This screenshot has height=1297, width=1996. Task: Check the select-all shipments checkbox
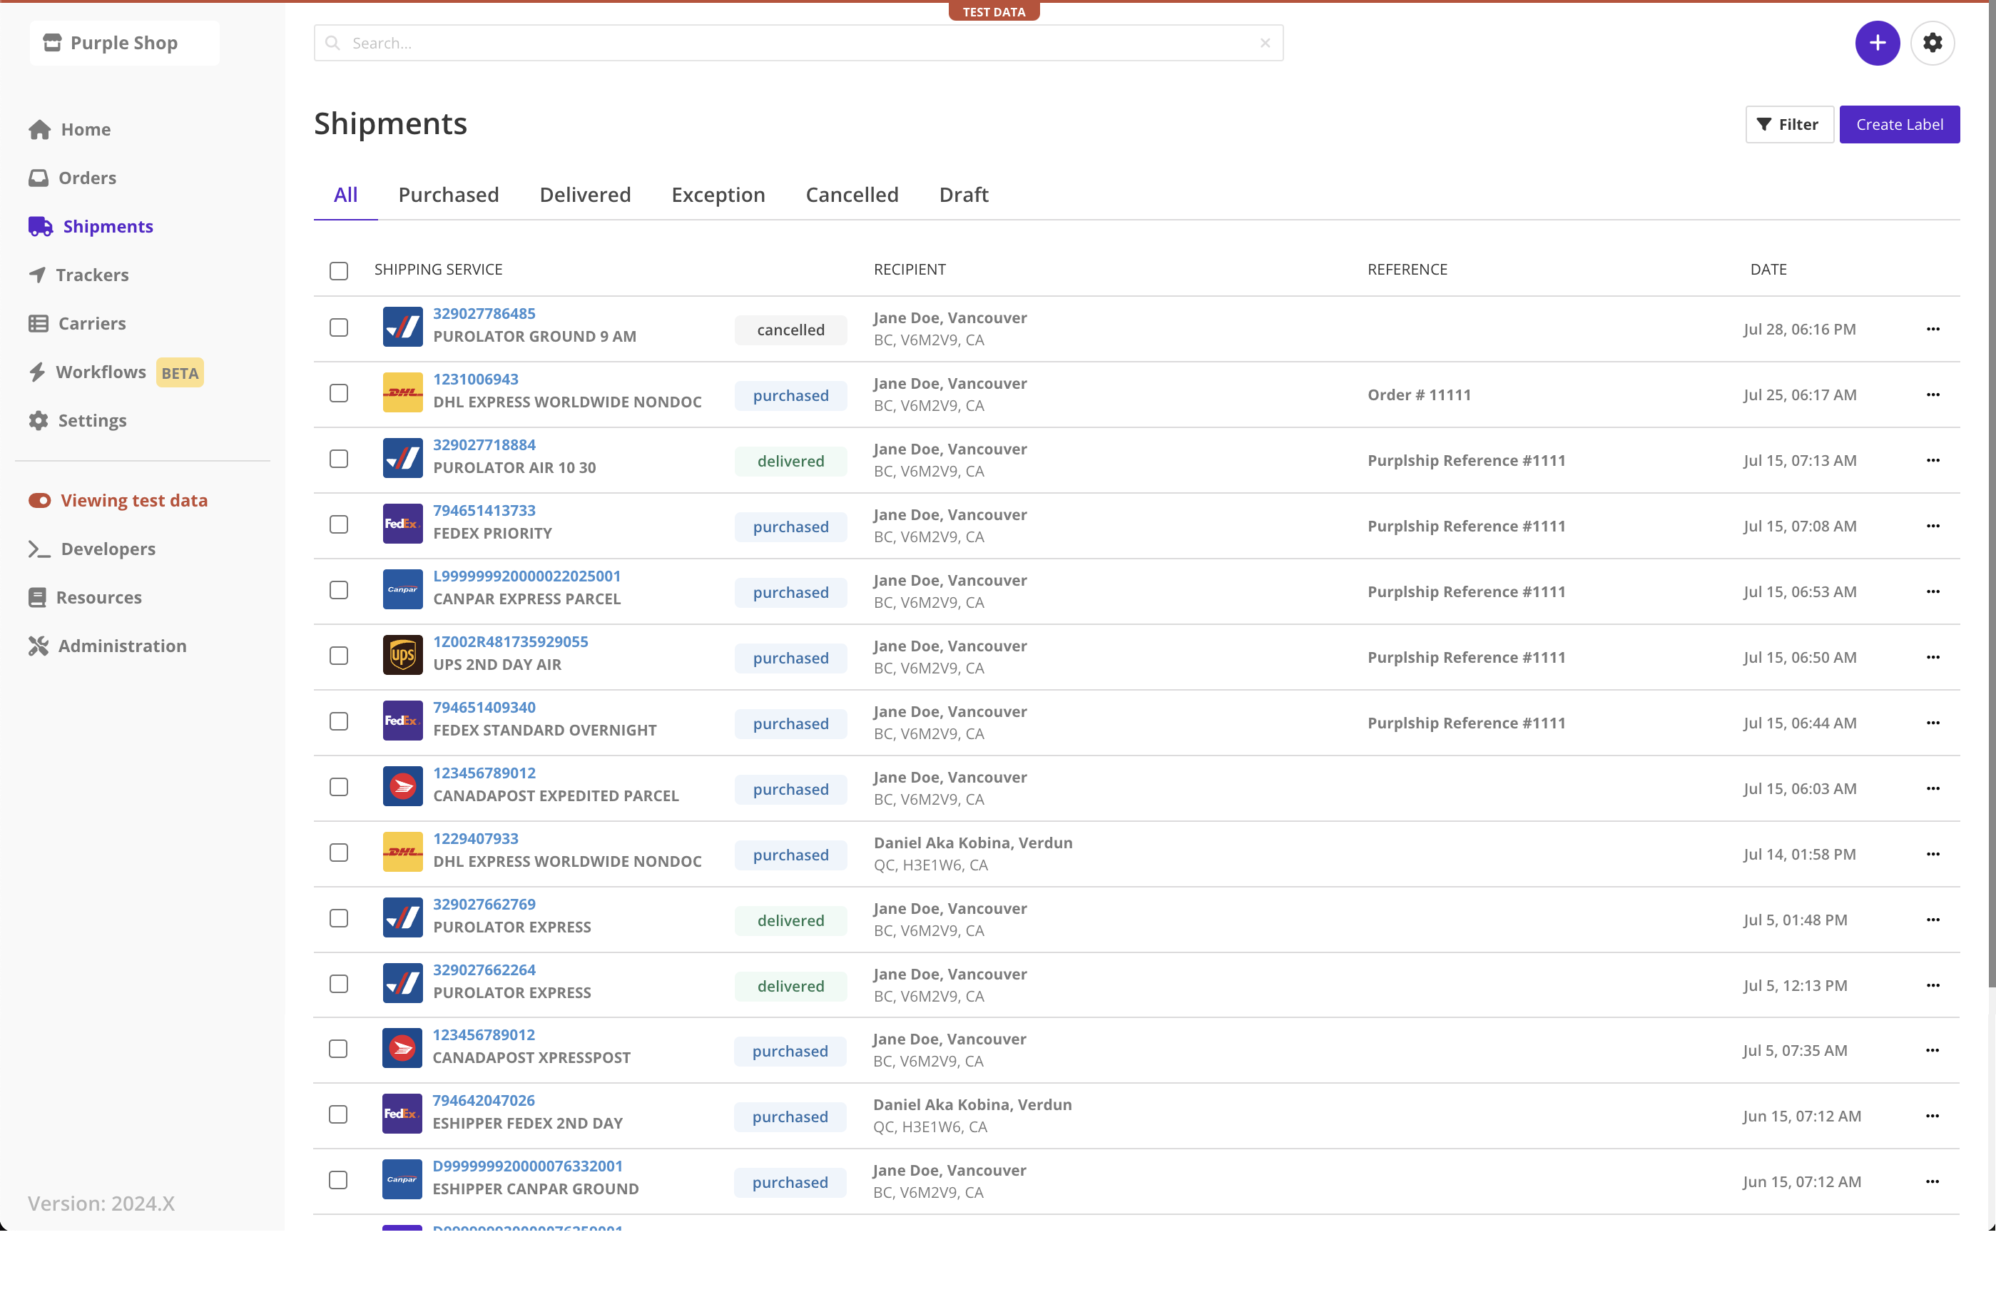pyautogui.click(x=339, y=270)
